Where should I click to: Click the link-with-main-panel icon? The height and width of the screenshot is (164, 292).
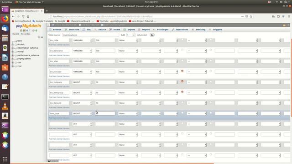42,37
